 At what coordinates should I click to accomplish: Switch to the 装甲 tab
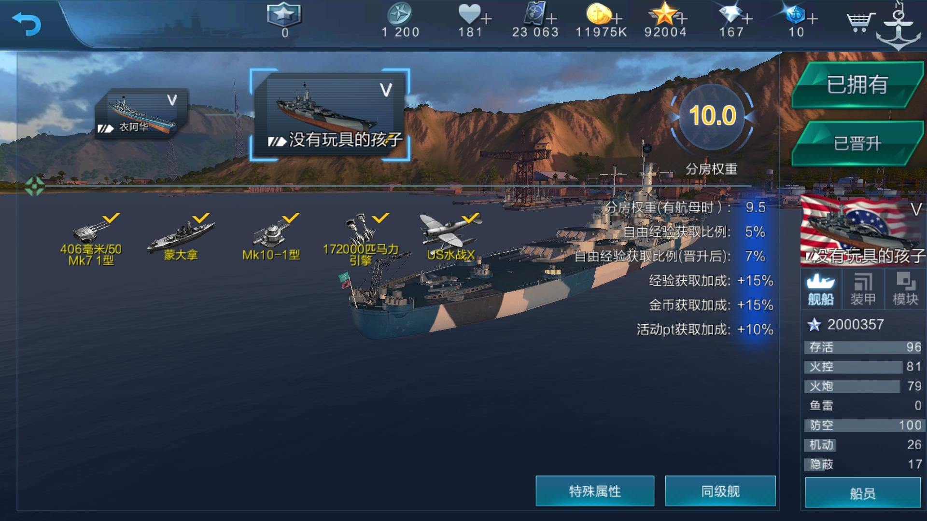[863, 289]
